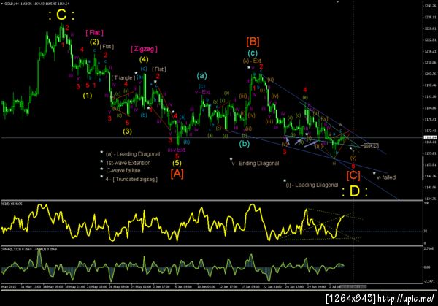438x306 pixels.
Task: Click the magenta '[ Flat ]' pattern label
Action: point(94,33)
